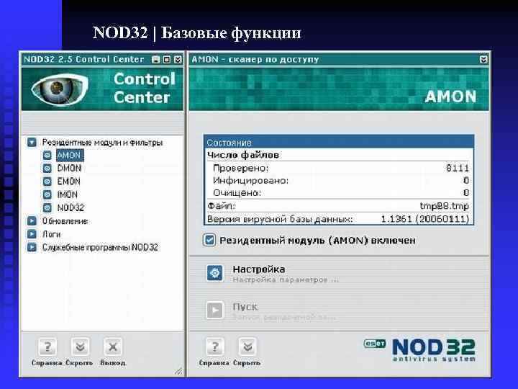Click the Пуск start play icon
Screen dimensions: 518x389
(214, 310)
